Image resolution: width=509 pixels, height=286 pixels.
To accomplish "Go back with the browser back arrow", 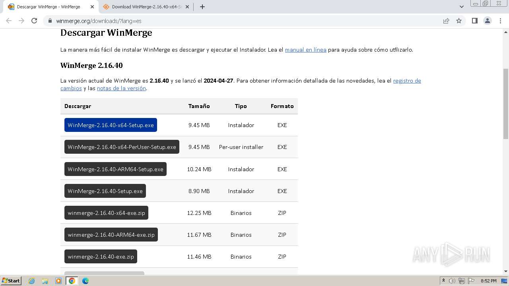I will click(9, 21).
